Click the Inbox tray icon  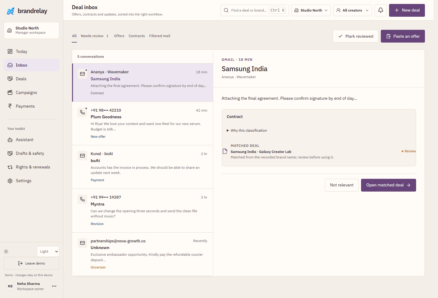coord(10,65)
